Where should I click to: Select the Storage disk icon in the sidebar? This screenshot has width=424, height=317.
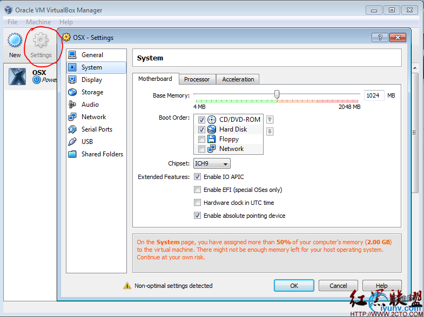click(72, 92)
